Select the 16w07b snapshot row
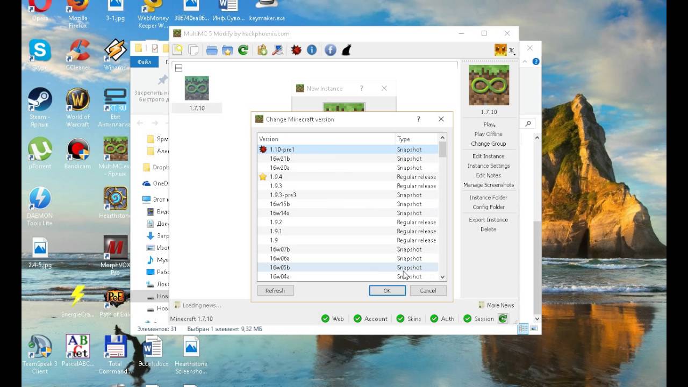The width and height of the screenshot is (688, 387). click(347, 249)
